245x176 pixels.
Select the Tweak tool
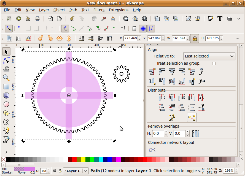click(x=6, y=69)
